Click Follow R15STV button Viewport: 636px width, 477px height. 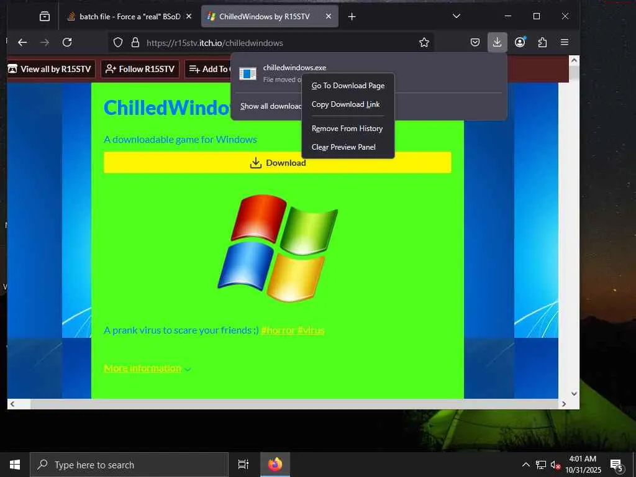pos(140,69)
